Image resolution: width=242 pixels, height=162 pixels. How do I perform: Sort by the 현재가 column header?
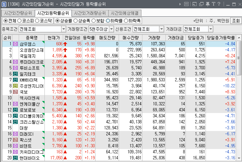tap(54, 38)
